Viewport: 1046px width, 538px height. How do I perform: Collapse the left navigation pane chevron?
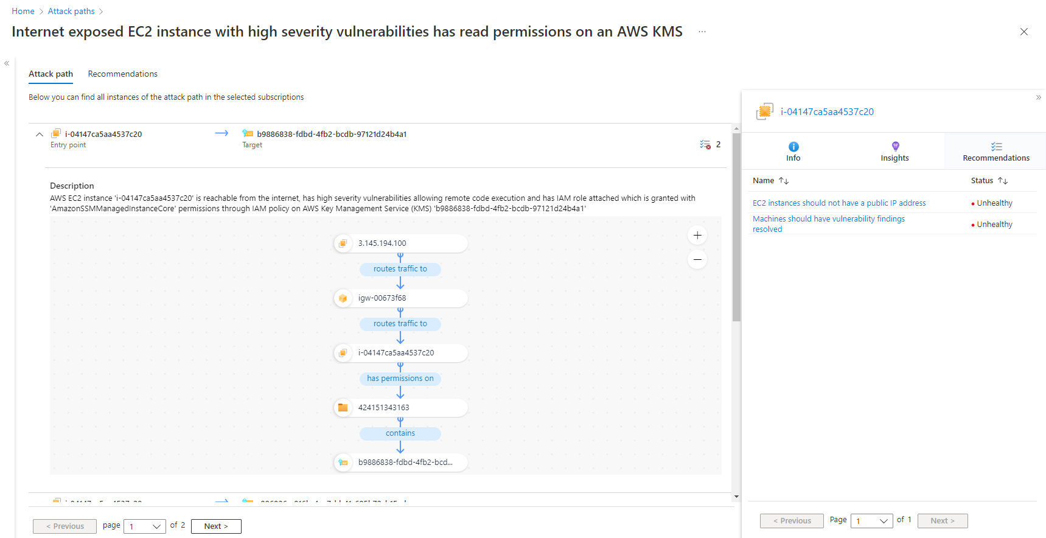click(7, 63)
